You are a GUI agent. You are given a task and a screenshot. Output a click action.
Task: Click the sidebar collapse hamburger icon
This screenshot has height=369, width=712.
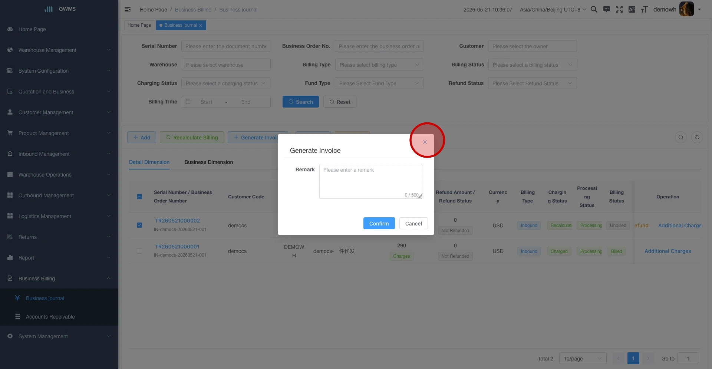point(128,10)
